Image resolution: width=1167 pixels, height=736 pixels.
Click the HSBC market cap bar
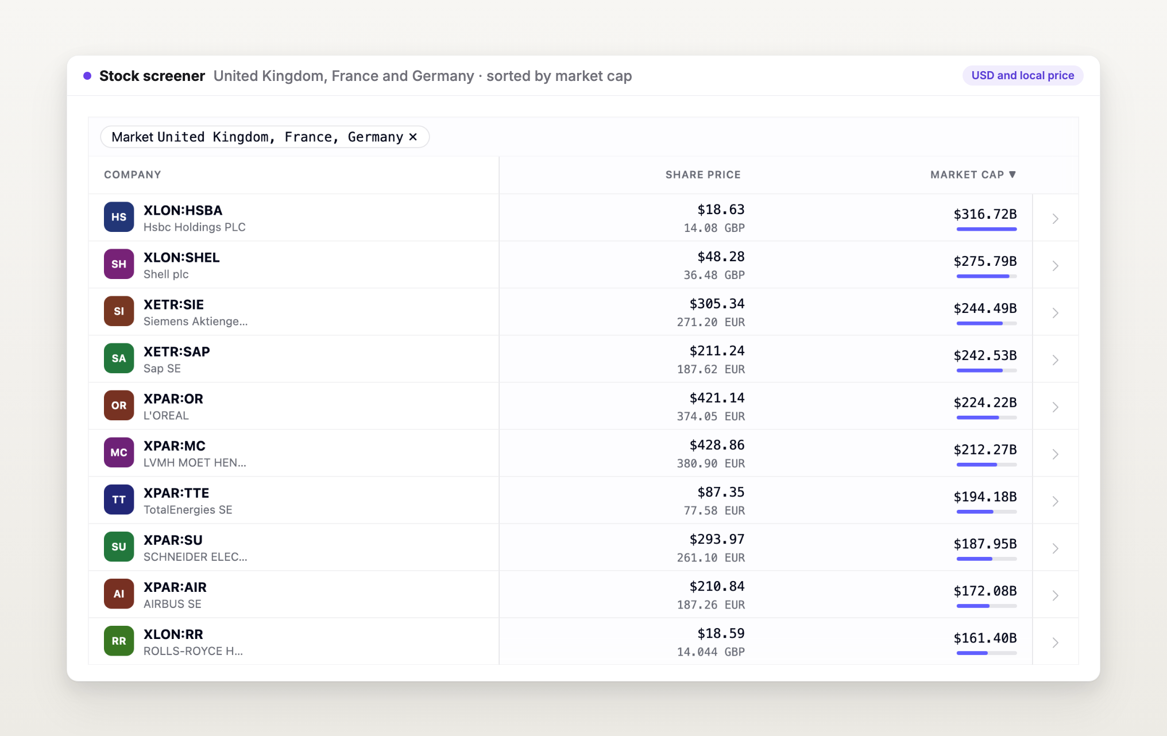pos(987,229)
